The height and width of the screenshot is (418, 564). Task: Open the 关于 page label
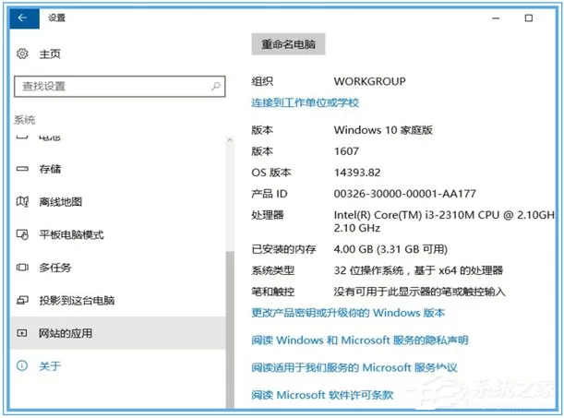coord(50,366)
